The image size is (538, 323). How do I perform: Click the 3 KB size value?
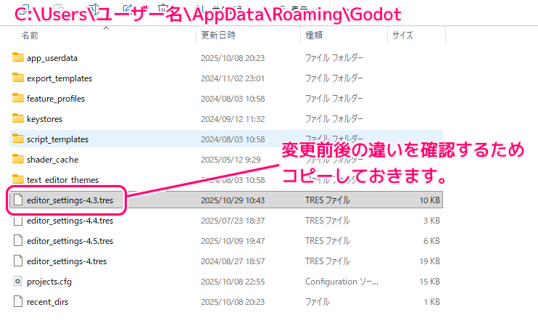(431, 220)
